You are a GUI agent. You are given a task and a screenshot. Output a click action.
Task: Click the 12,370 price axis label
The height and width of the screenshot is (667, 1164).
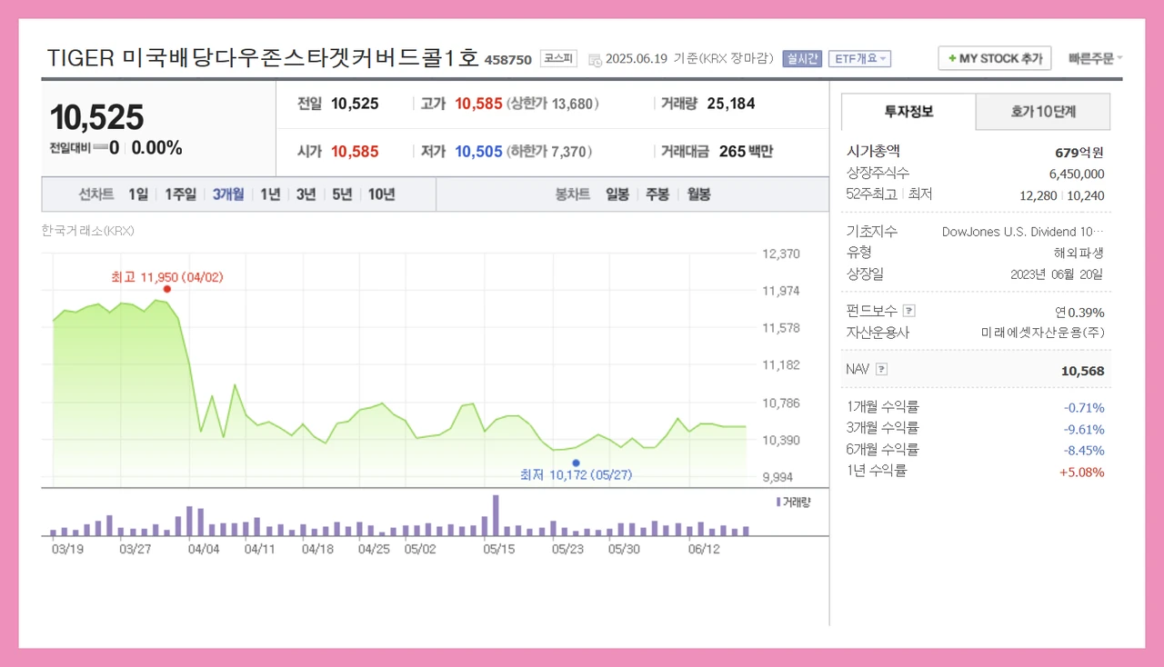pos(781,254)
